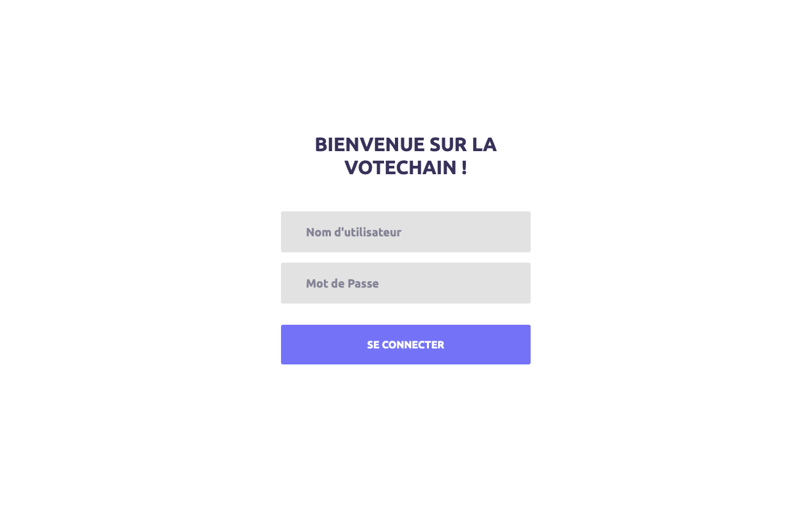Click the white "SE CONNECTER" label
811x522 pixels.
tap(405, 345)
